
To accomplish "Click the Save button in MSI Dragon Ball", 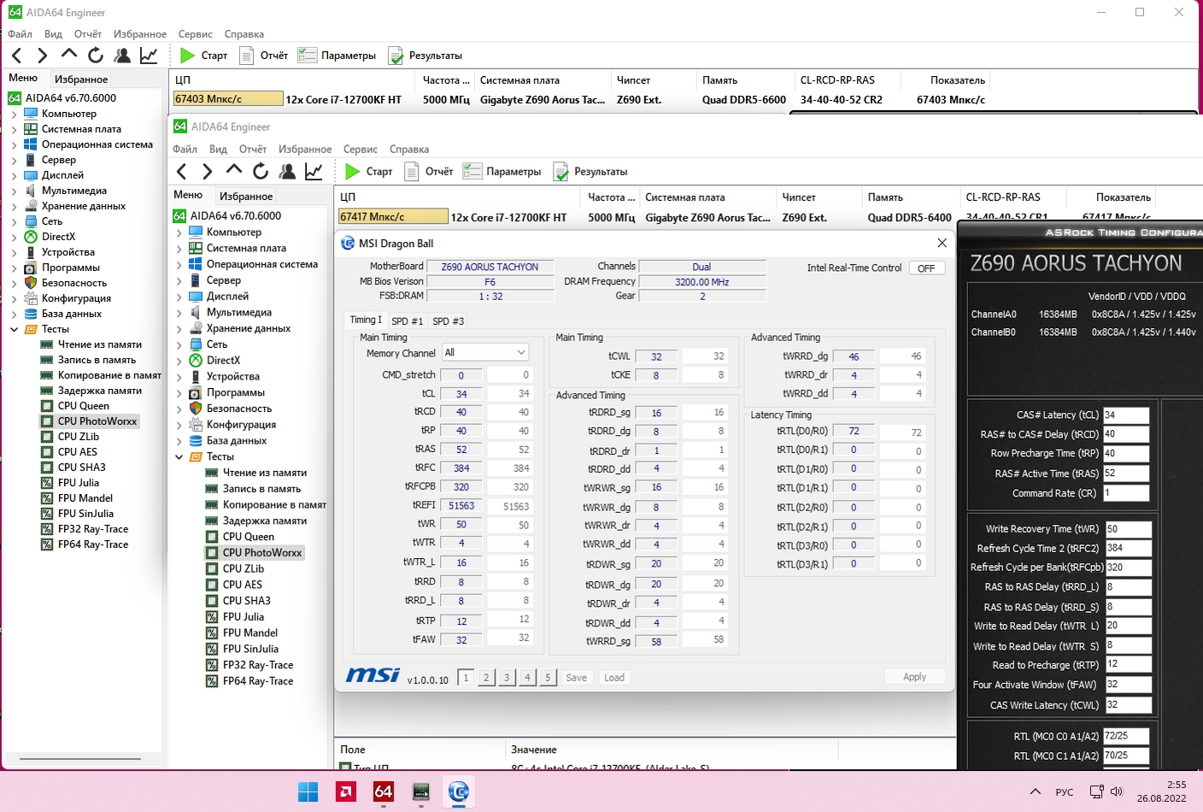I will click(x=576, y=678).
